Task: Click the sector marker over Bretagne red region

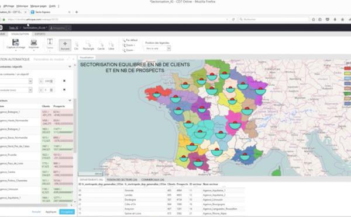Action: (157, 94)
